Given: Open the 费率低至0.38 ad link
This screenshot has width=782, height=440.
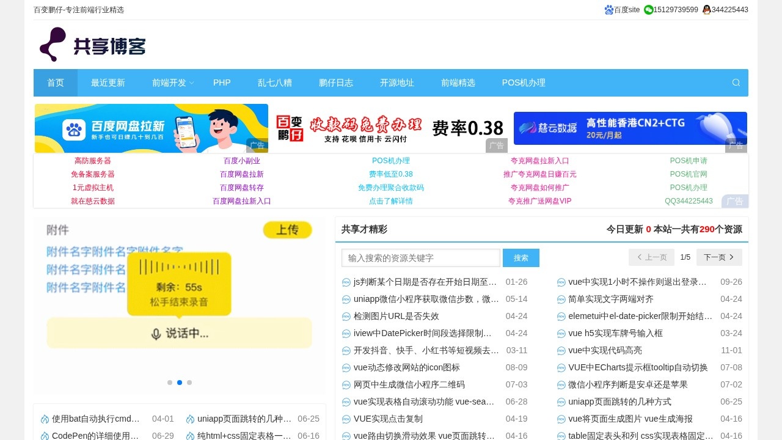Looking at the screenshot, I should point(391,174).
